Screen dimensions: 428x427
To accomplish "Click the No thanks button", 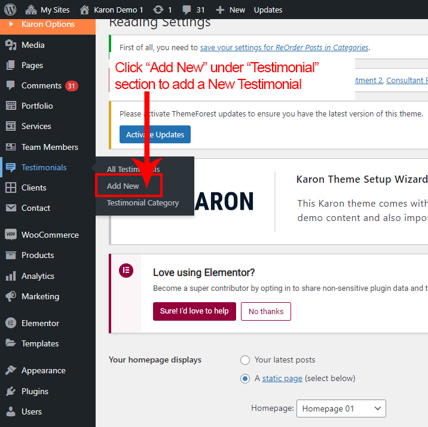I will [266, 311].
